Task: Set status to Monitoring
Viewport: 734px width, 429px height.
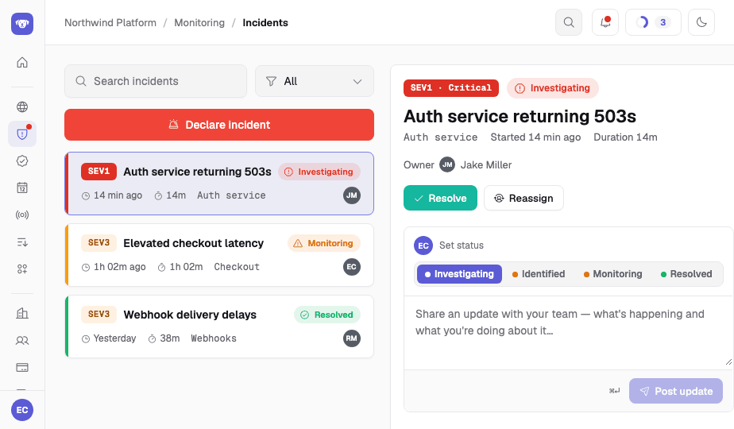Action: 612,274
